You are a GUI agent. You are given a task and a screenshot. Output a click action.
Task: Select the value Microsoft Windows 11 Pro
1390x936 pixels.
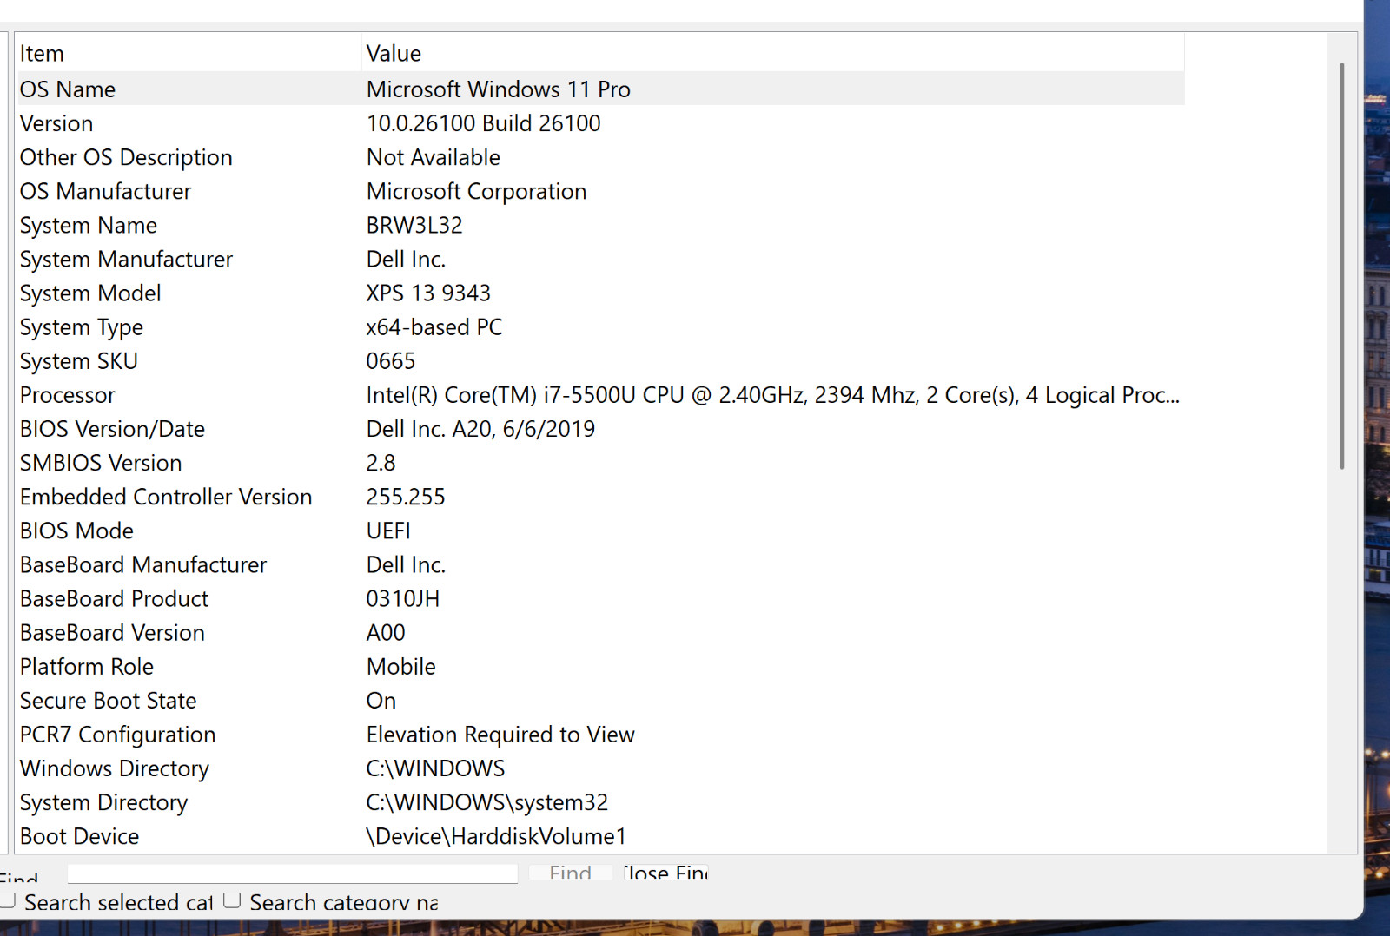point(498,89)
